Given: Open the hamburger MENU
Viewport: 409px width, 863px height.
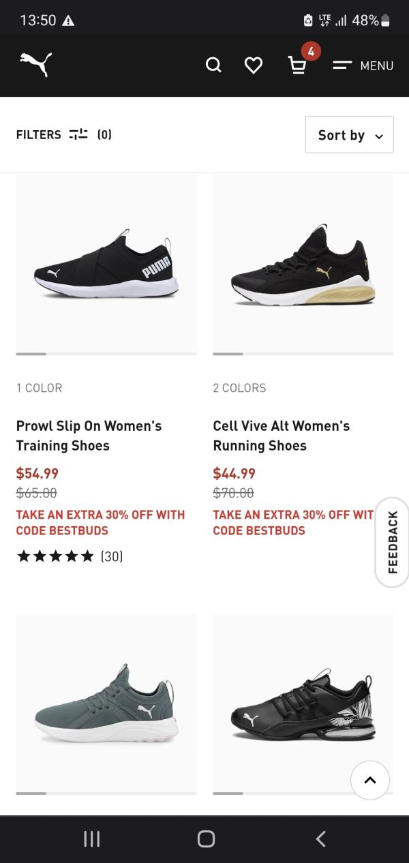Looking at the screenshot, I should click(x=363, y=65).
